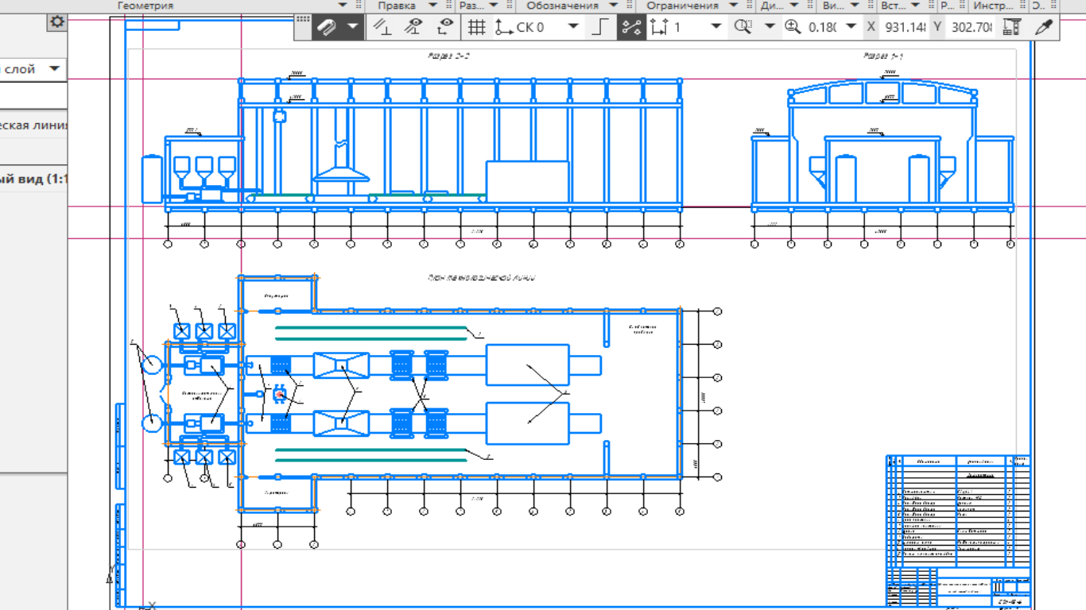This screenshot has height=610, width=1086.
Task: Click the perpendicular-with-eye display icon
Action: coord(413,27)
